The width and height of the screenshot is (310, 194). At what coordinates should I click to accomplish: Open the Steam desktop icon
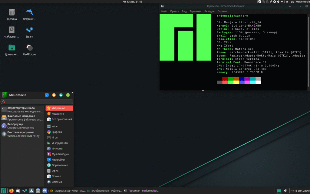(29, 30)
